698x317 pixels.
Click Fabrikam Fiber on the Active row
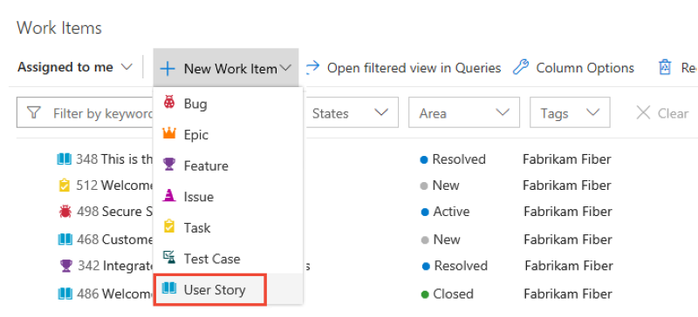(568, 212)
